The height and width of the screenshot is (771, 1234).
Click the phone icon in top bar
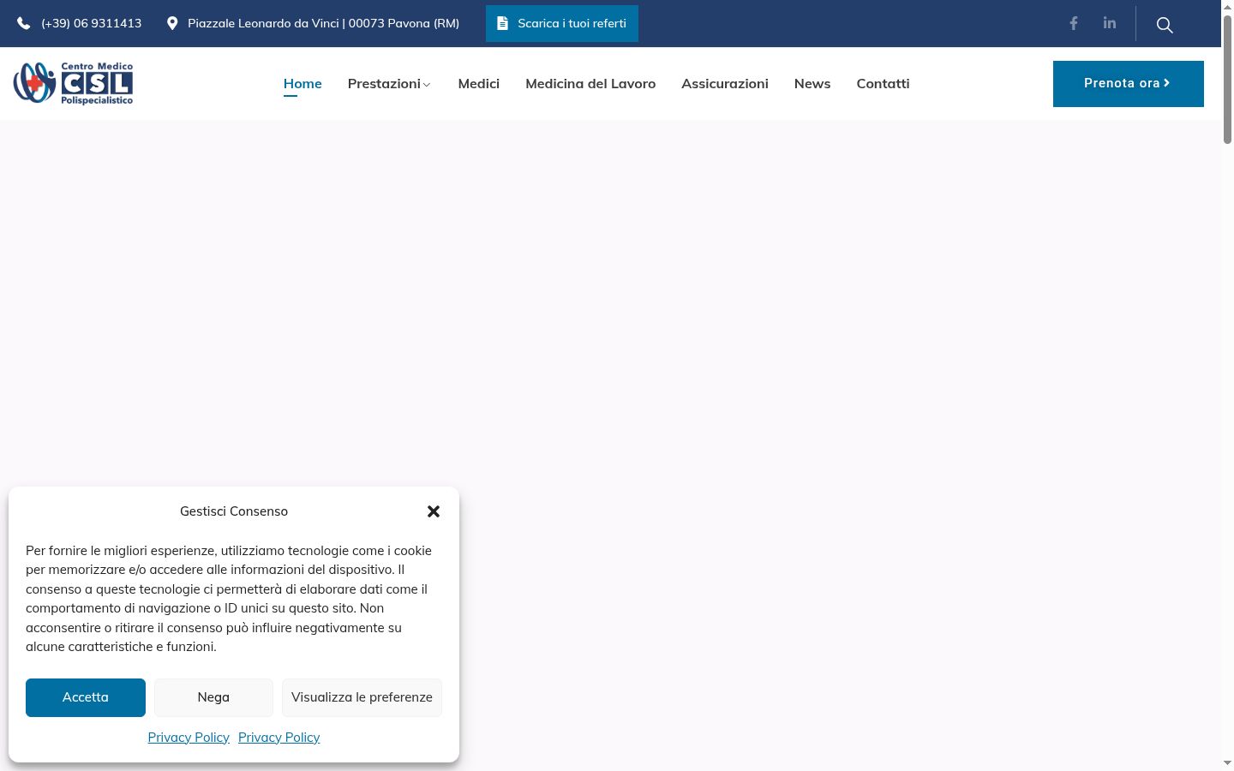coord(24,24)
